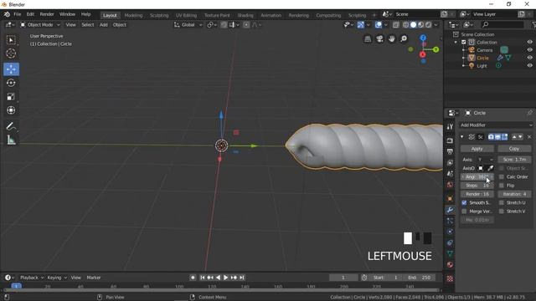Choose the Annotate pencil tool
This screenshot has width=536, height=301.
pyautogui.click(x=11, y=126)
